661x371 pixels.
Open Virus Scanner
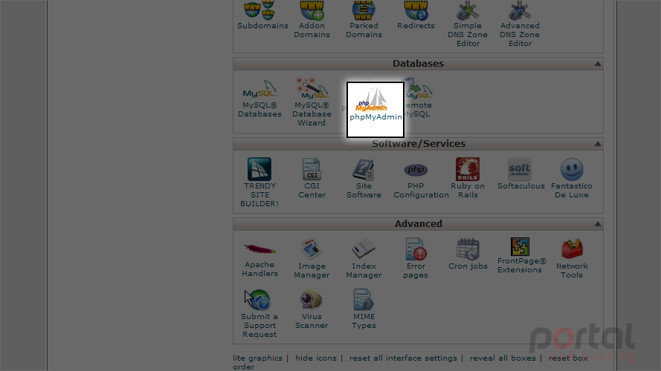312,309
